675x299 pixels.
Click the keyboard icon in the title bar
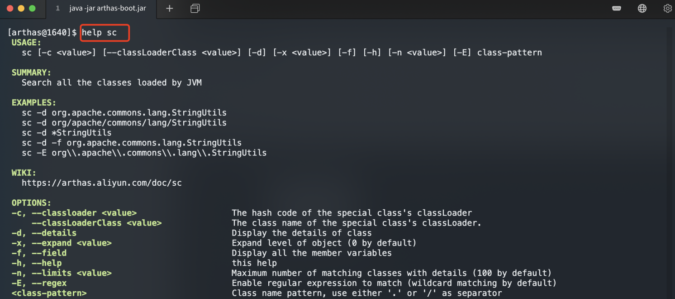point(617,9)
